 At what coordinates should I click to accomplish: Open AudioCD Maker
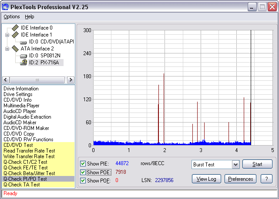(20, 123)
